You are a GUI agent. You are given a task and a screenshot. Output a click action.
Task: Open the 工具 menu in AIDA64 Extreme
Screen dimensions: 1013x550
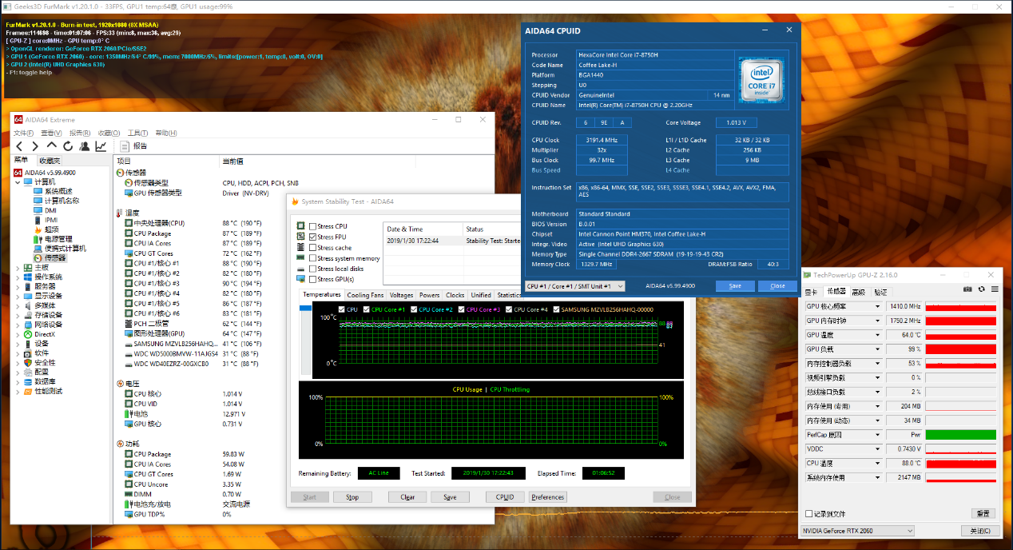point(137,133)
